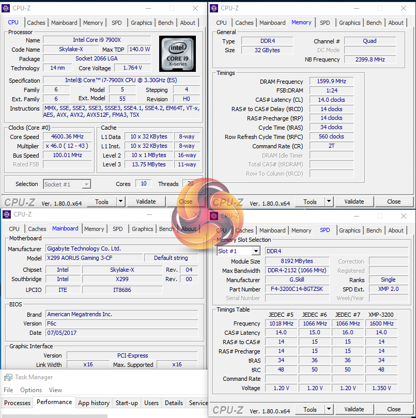Select Mainboard tab in SPD window
The image size is (416, 418).
click(272, 230)
